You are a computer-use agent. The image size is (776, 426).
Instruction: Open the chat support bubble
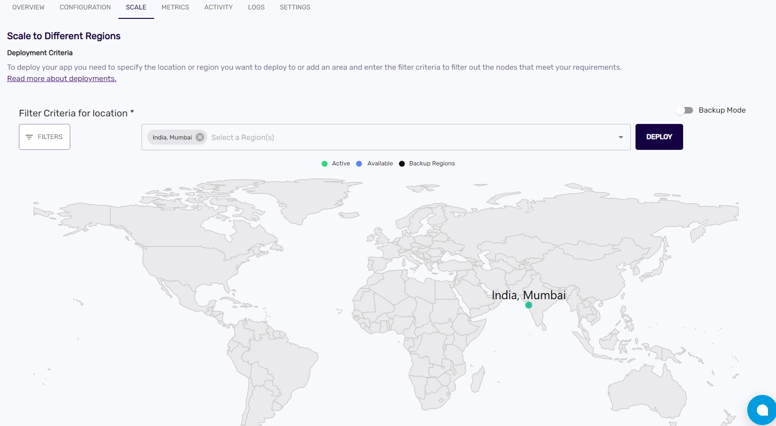pos(761,410)
